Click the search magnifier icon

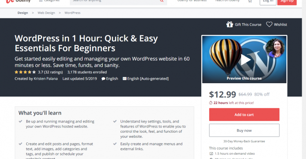162,1
